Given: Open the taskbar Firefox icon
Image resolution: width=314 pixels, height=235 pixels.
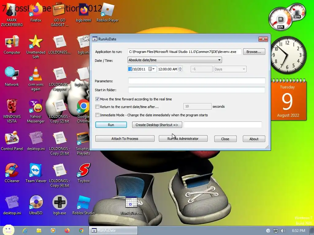Looking at the screenshot, I should coord(67,230).
